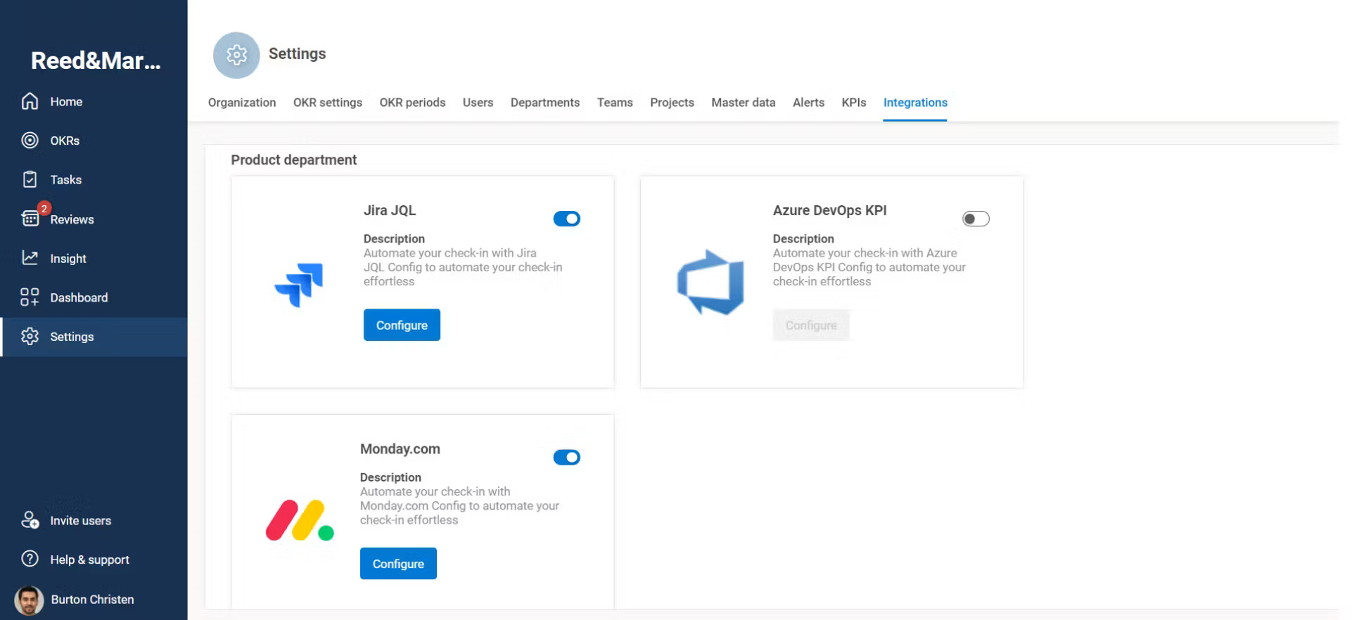1352x620 pixels.
Task: Click Help & support question icon
Action: pos(30,559)
